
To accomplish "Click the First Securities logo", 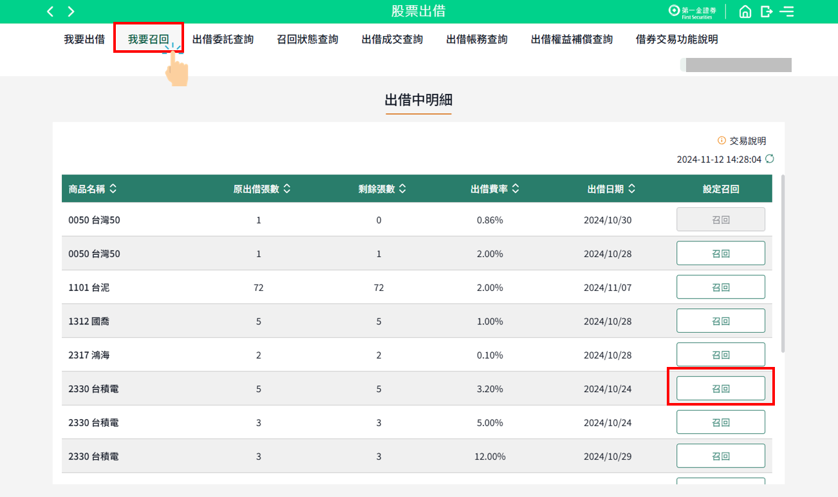I will coord(693,12).
